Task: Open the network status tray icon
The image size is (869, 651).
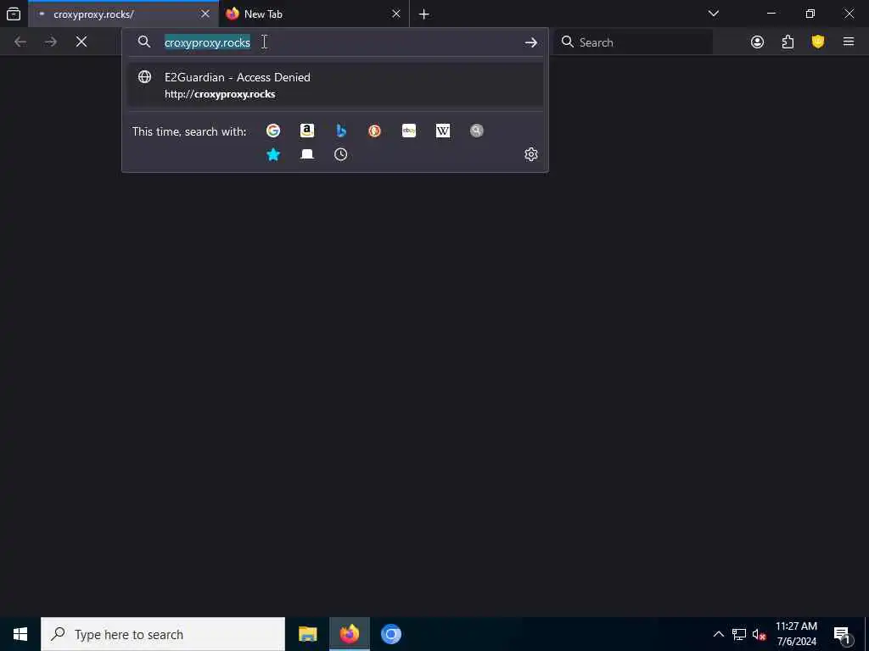Action: [739, 634]
